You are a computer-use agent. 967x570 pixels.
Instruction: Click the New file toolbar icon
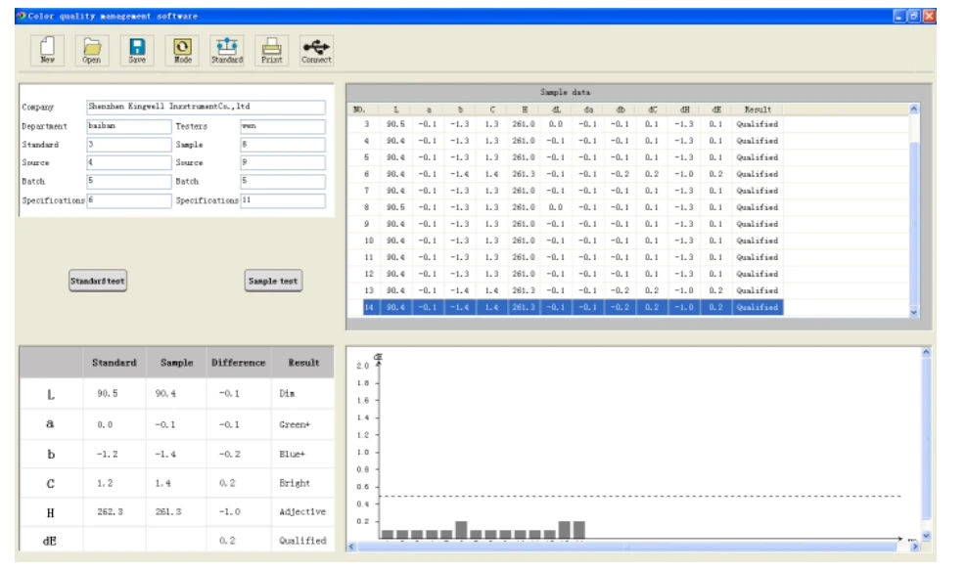click(48, 51)
